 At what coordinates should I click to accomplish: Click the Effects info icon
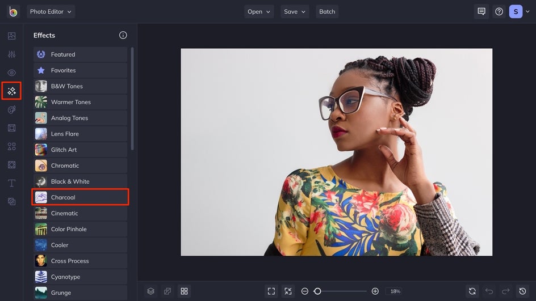[x=123, y=35]
